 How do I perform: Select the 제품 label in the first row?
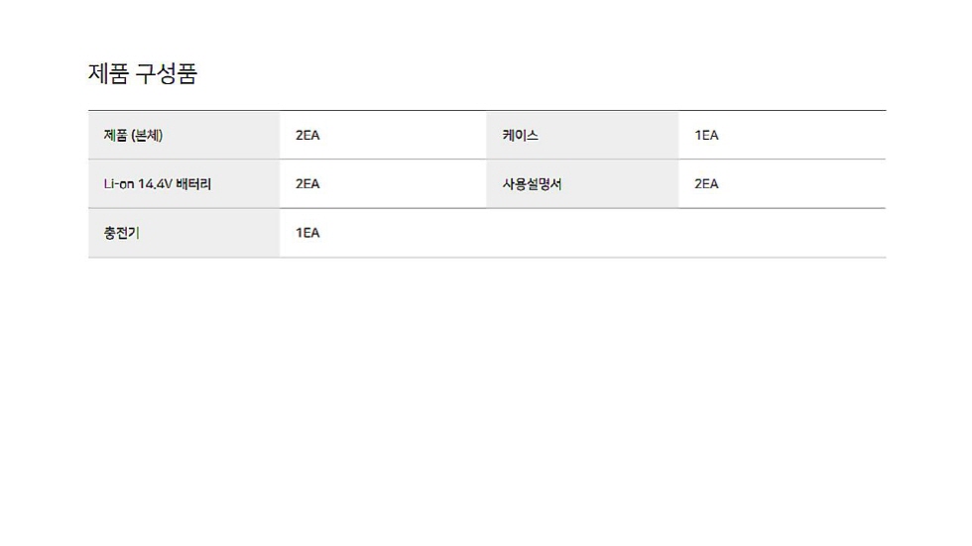(115, 135)
